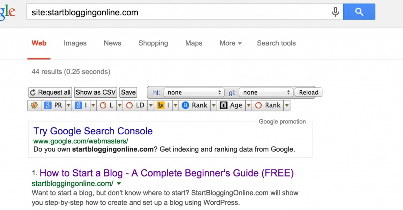Switch to the Images tab
The image size is (403, 210).
coord(75,43)
